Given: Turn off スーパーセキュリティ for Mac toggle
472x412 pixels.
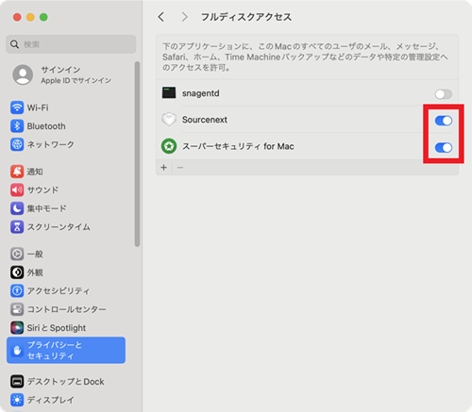Looking at the screenshot, I should [x=444, y=147].
